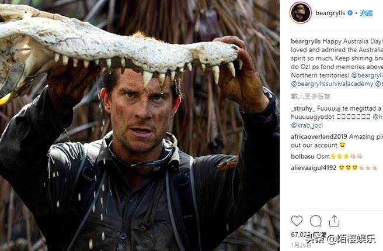Image resolution: width=383 pixels, height=251 pixels.
Task: Open the beargrylls profile avatar
Action: pyautogui.click(x=300, y=13)
